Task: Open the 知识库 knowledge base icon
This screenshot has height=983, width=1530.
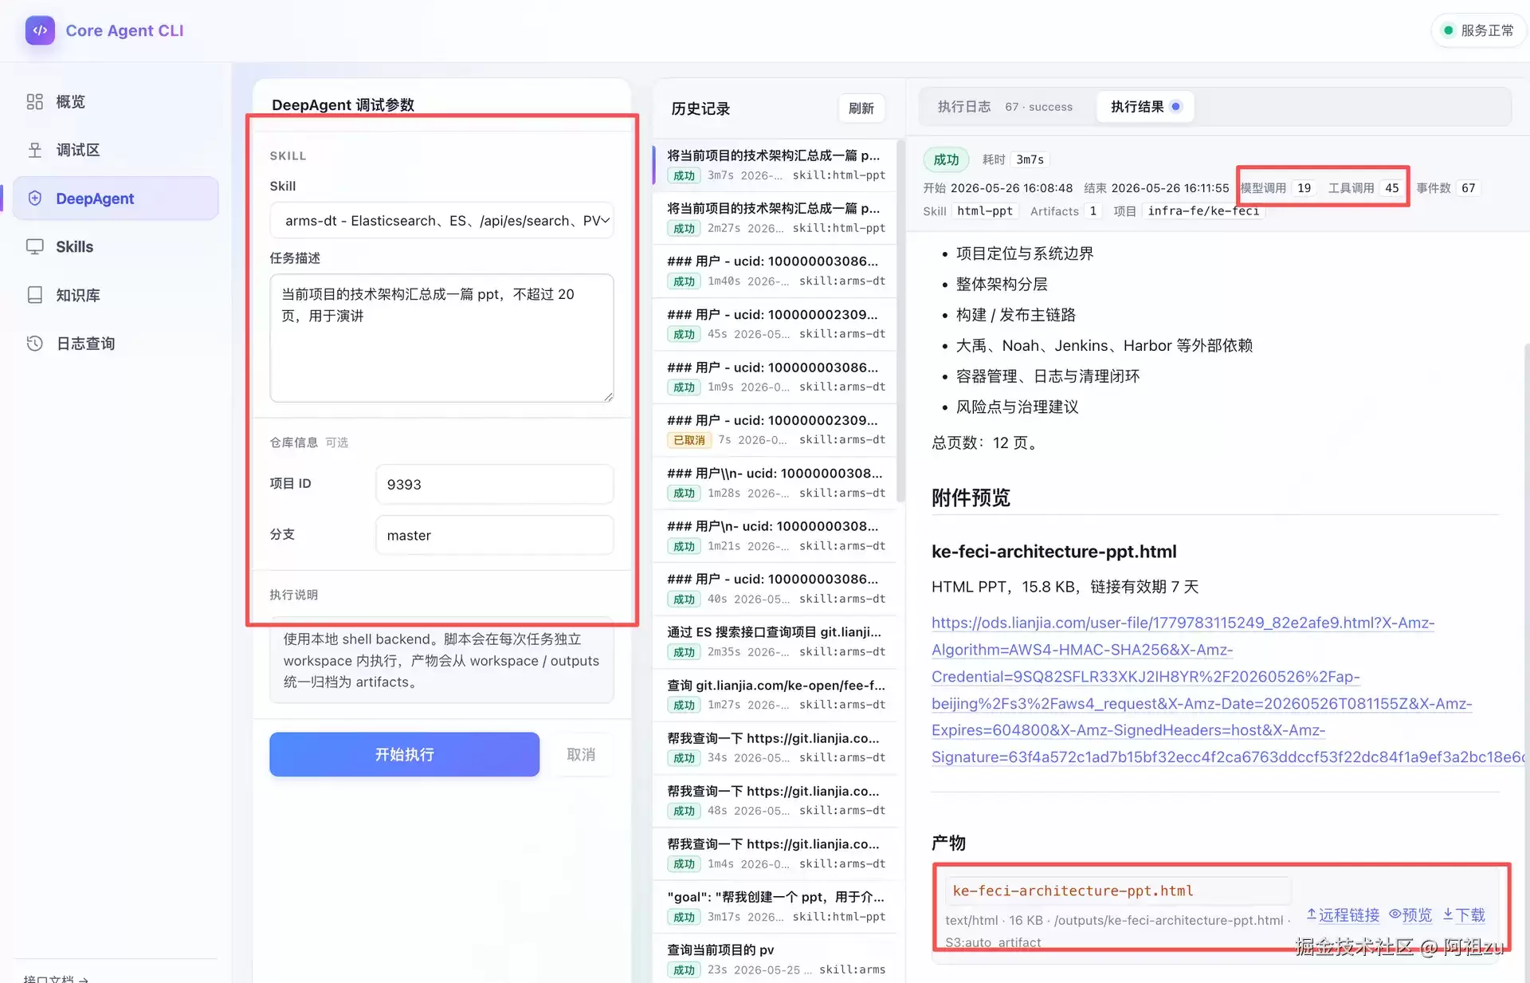Action: pyautogui.click(x=34, y=295)
